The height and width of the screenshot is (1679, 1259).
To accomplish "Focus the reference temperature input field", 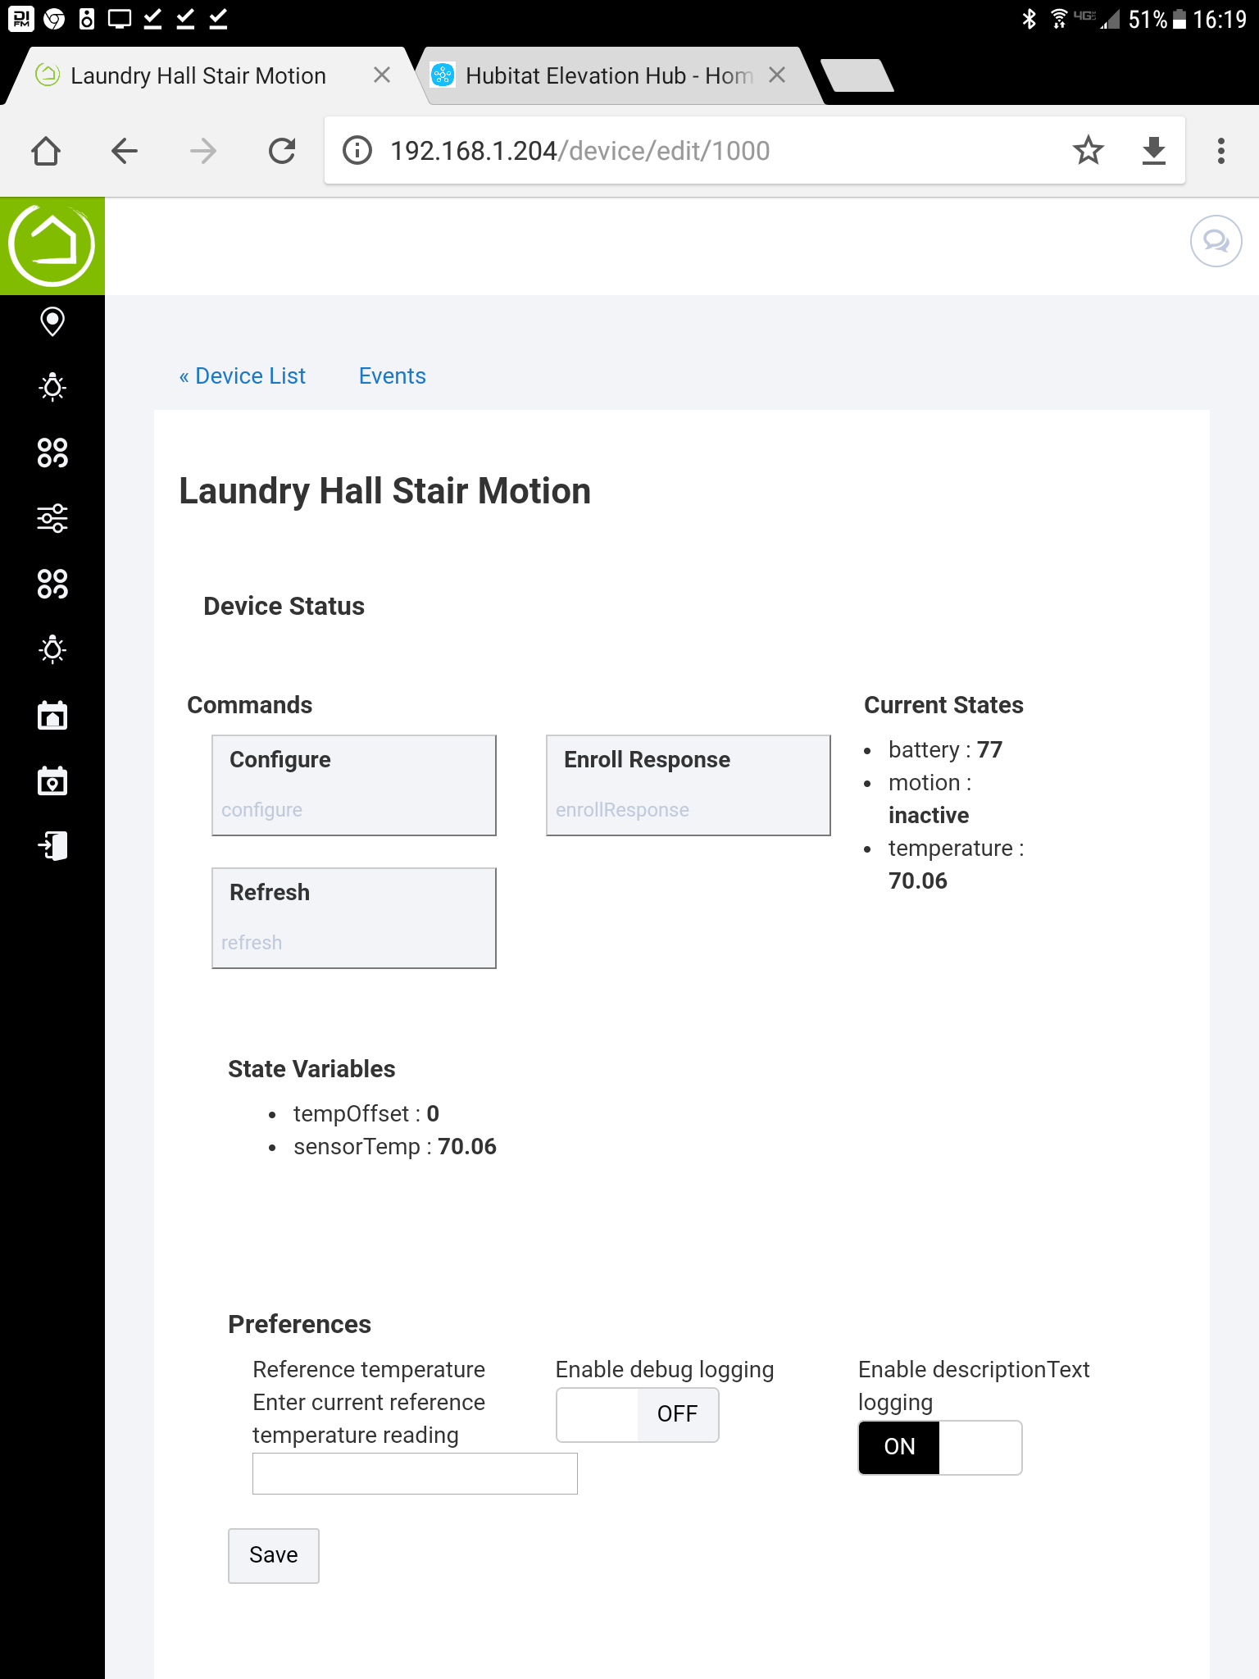I will click(x=415, y=1473).
